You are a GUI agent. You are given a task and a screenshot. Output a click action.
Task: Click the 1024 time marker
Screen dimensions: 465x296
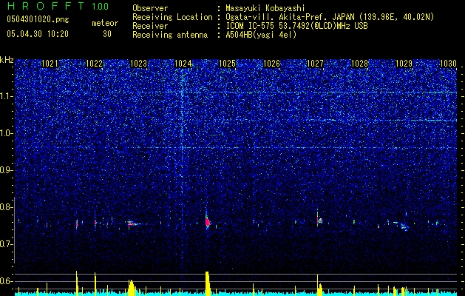(183, 63)
